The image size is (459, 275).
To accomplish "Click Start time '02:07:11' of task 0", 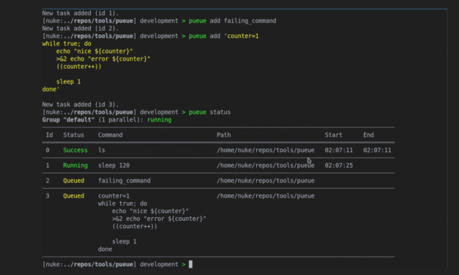I will (x=339, y=150).
